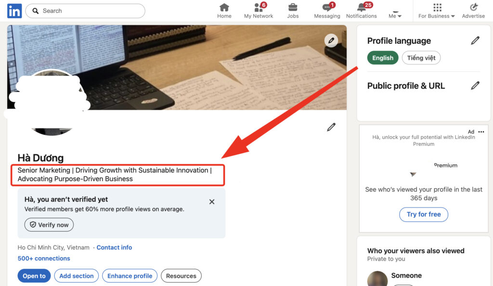
Task: Click the Profile language heading
Action: pyautogui.click(x=399, y=41)
